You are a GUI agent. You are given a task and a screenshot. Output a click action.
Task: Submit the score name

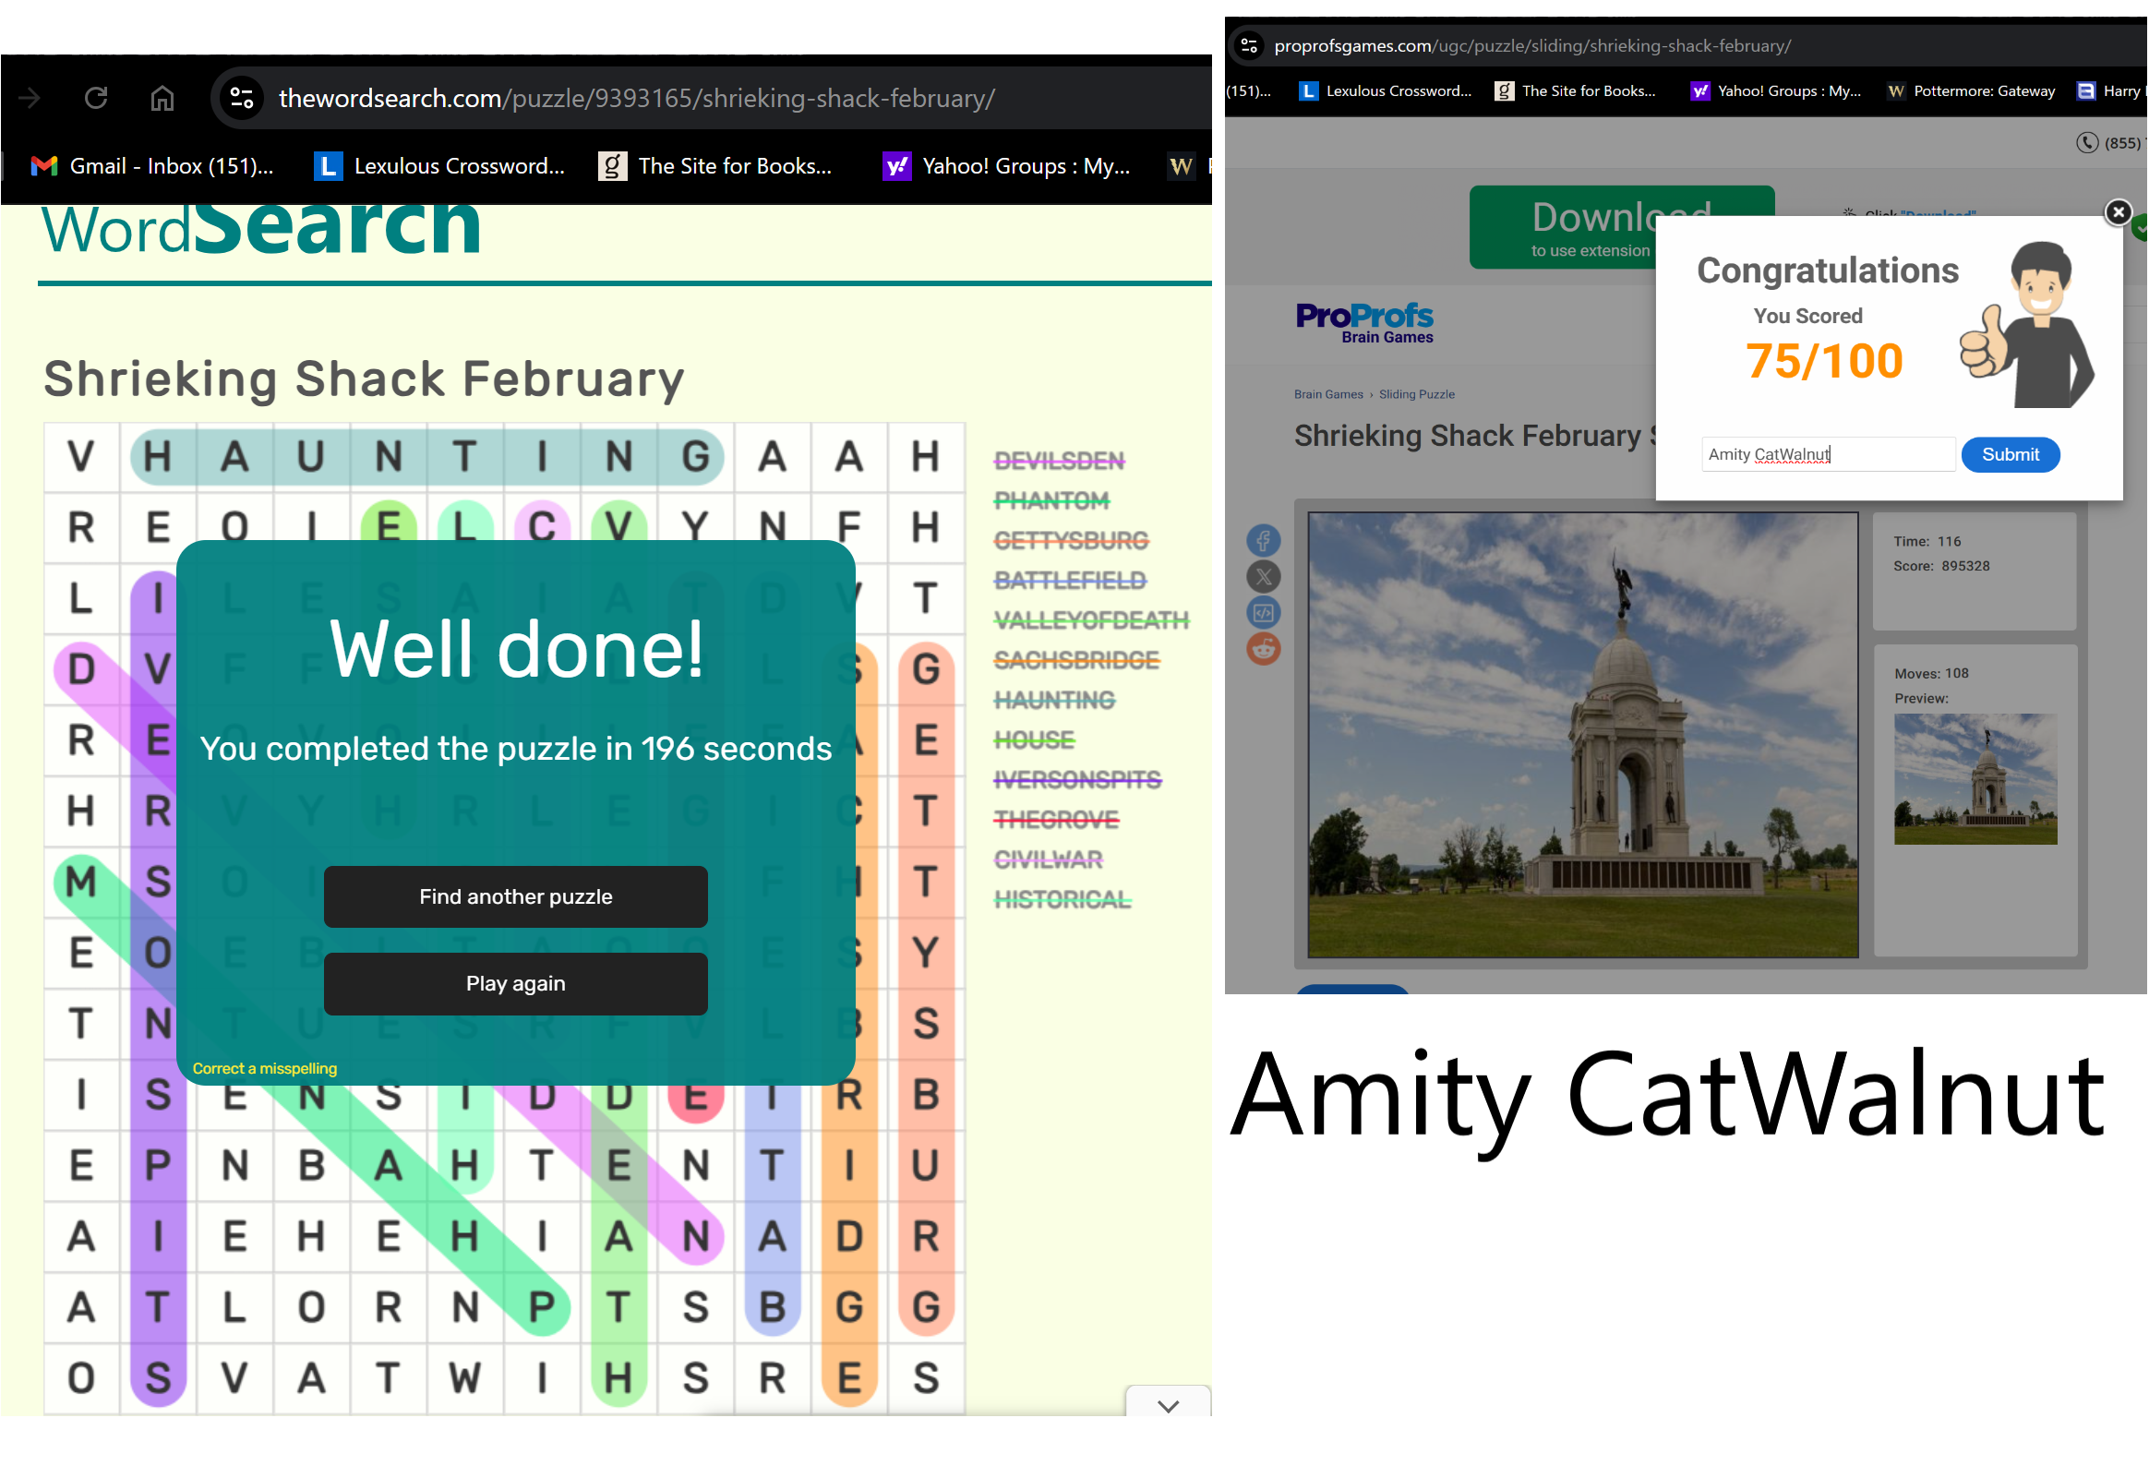(x=2010, y=454)
